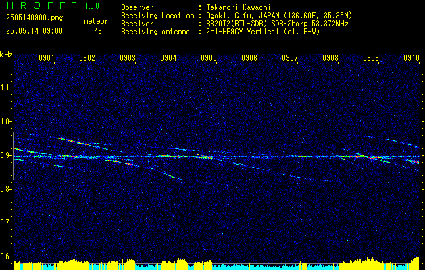Click the version number 1.0.0

tap(92, 6)
